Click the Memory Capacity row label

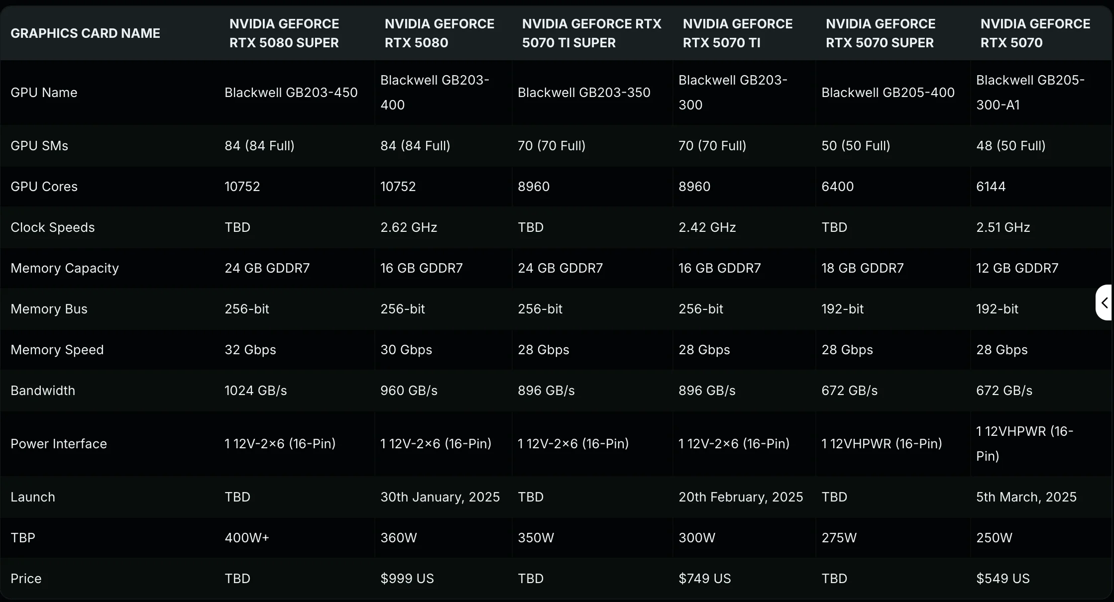(65, 268)
